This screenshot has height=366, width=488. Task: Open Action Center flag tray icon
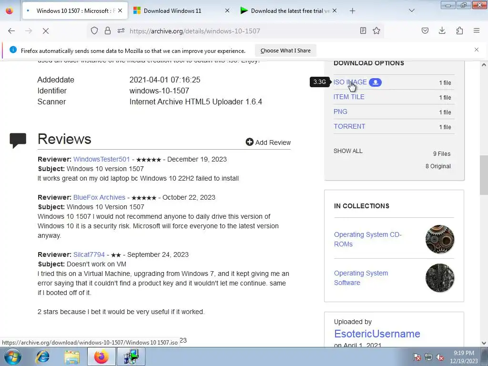tap(417, 357)
